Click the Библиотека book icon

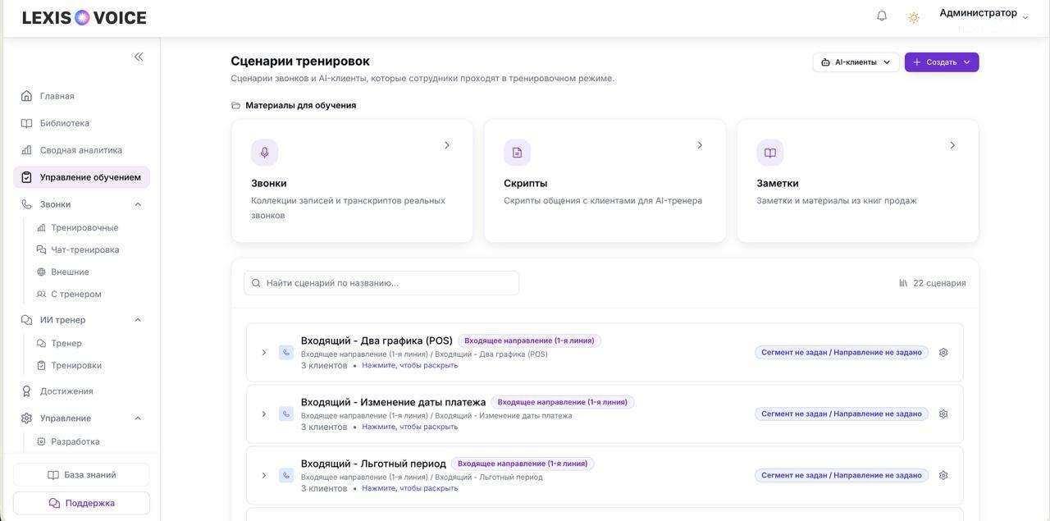coord(26,123)
